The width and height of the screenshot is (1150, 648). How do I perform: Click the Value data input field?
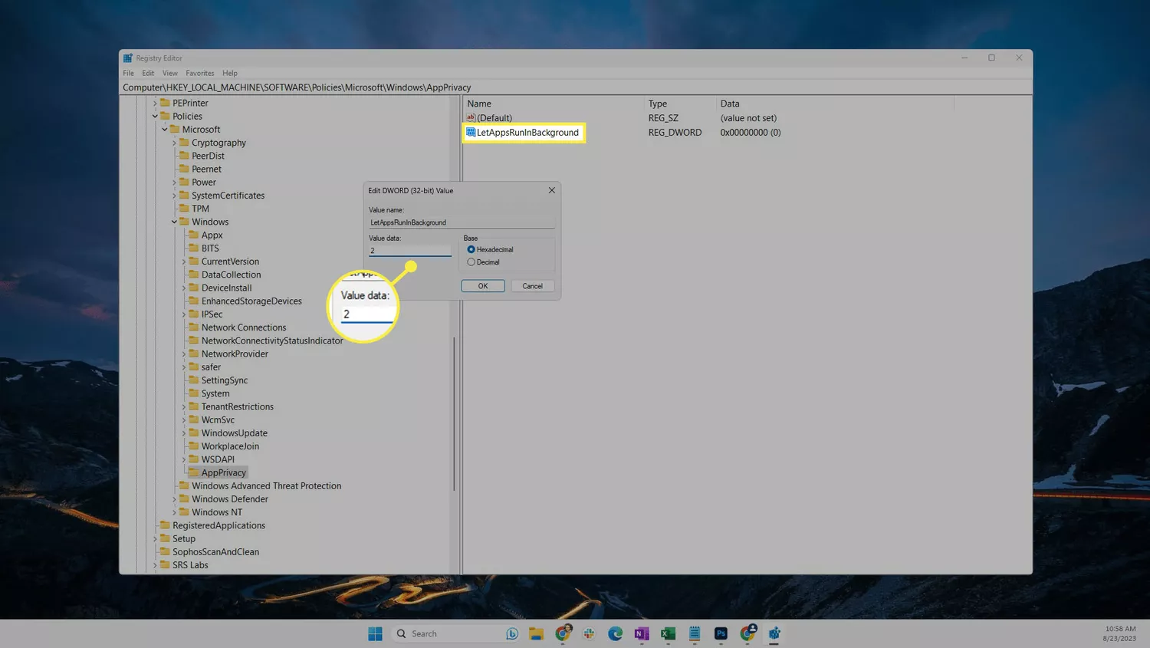(410, 251)
